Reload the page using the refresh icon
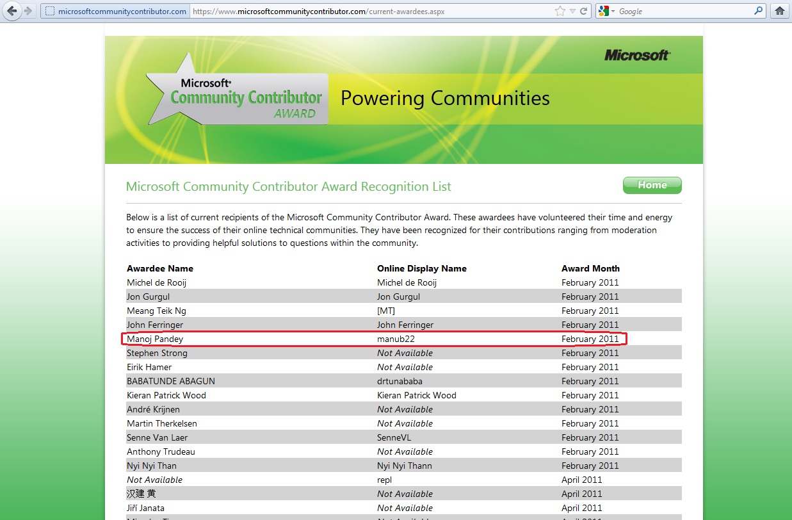The width and height of the screenshot is (792, 520). click(584, 11)
